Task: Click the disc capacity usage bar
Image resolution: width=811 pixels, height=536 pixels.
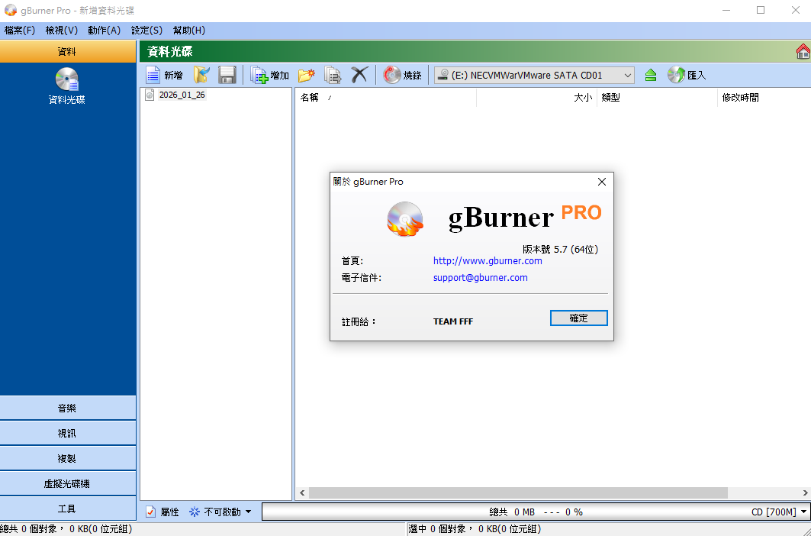Action: pos(536,512)
